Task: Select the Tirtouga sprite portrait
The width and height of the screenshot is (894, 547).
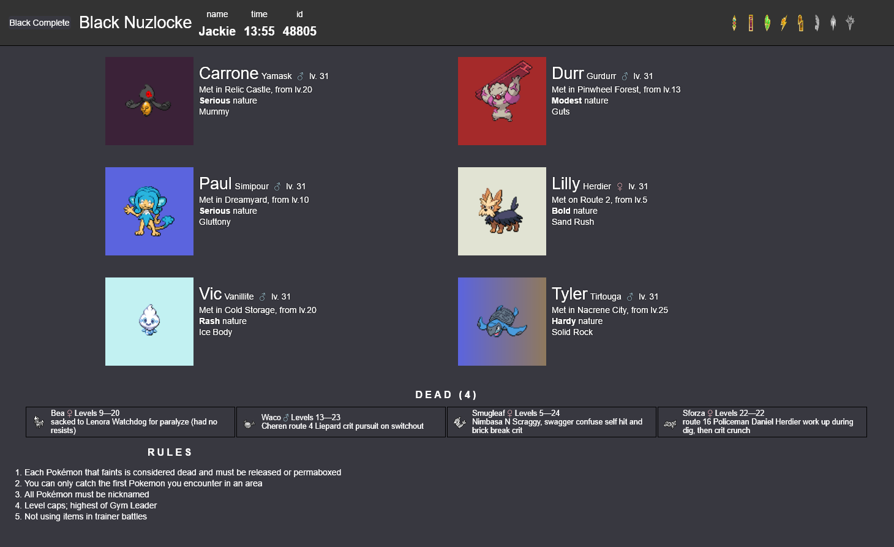Action: click(502, 322)
